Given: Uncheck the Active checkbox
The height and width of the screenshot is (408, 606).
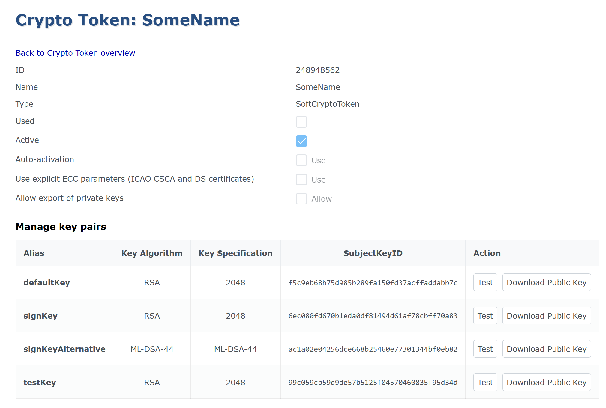Looking at the screenshot, I should [301, 141].
